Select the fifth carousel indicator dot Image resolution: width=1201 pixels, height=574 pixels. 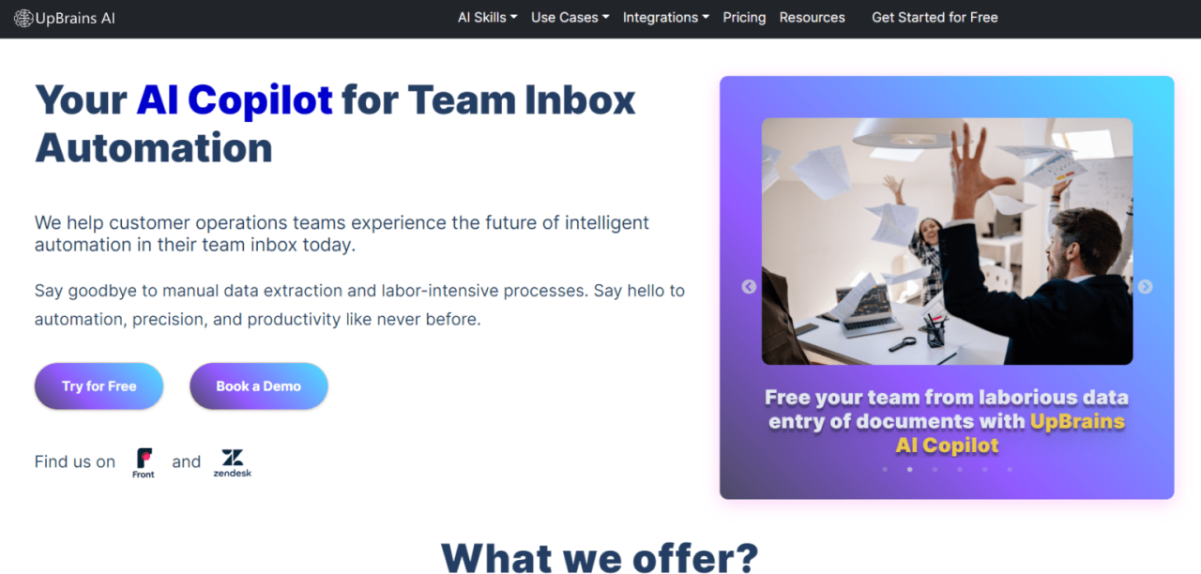(984, 469)
